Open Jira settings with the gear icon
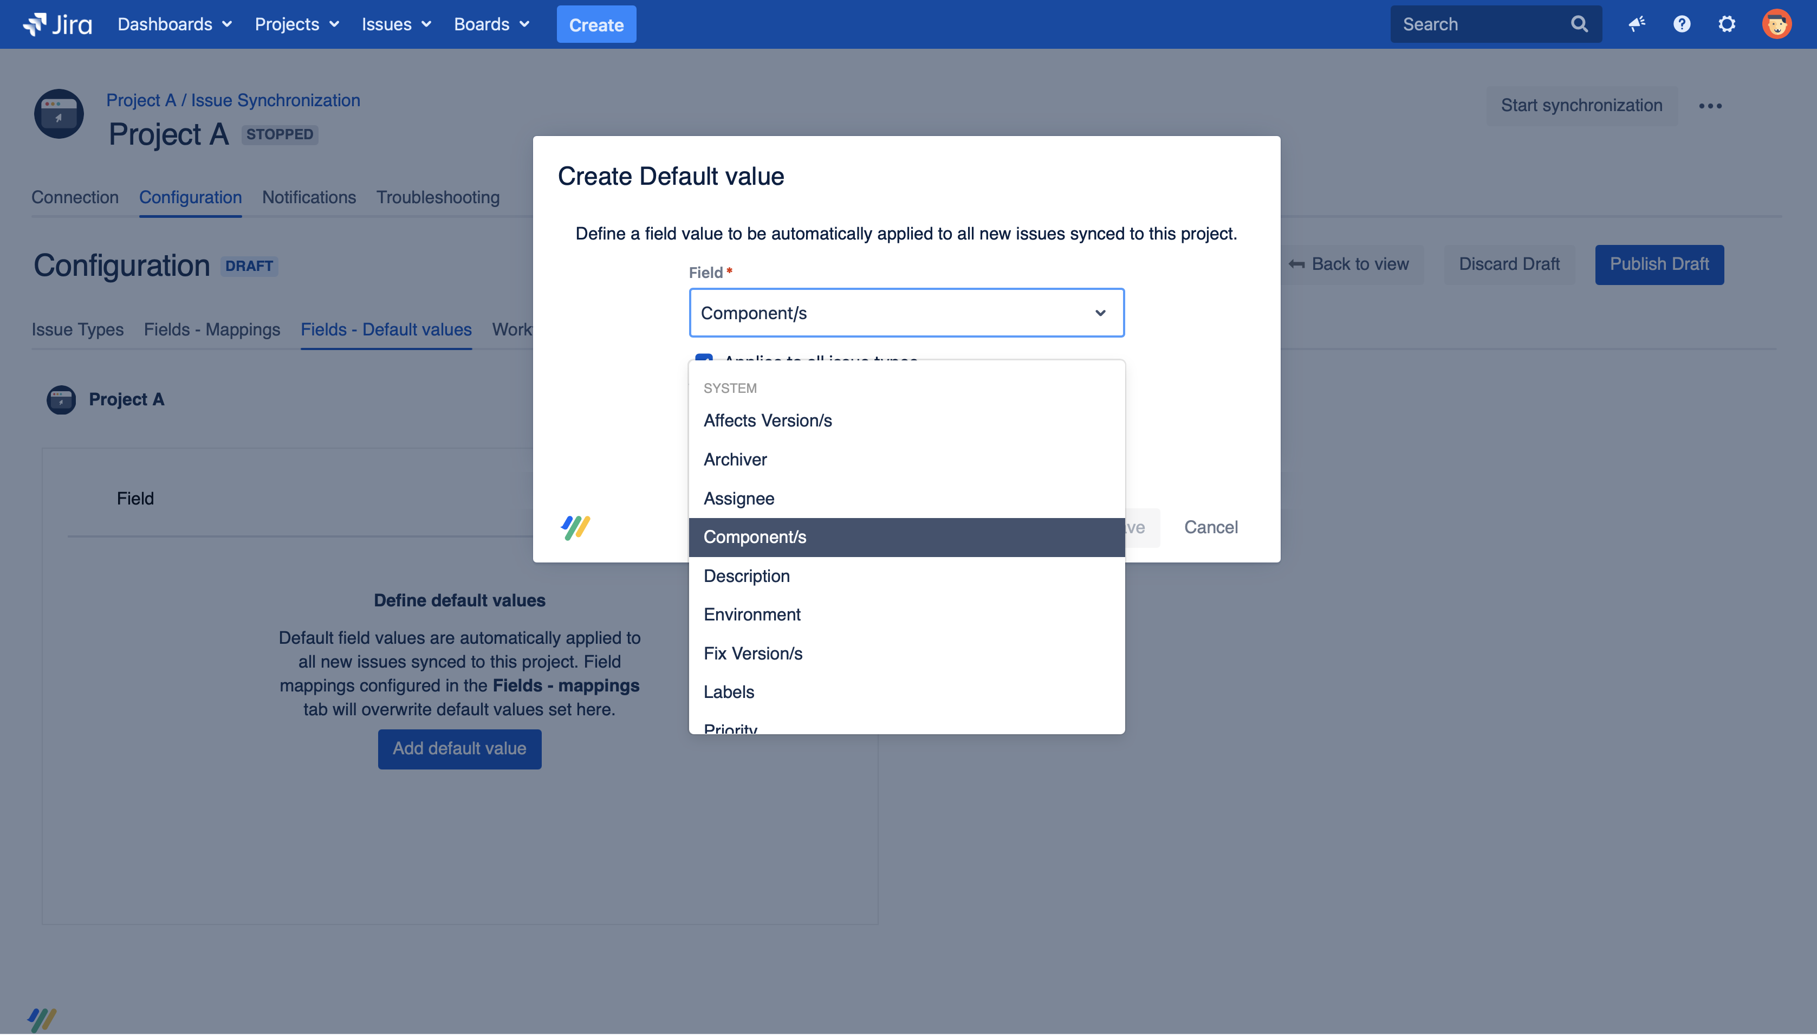Image resolution: width=1817 pixels, height=1035 pixels. (x=1727, y=23)
